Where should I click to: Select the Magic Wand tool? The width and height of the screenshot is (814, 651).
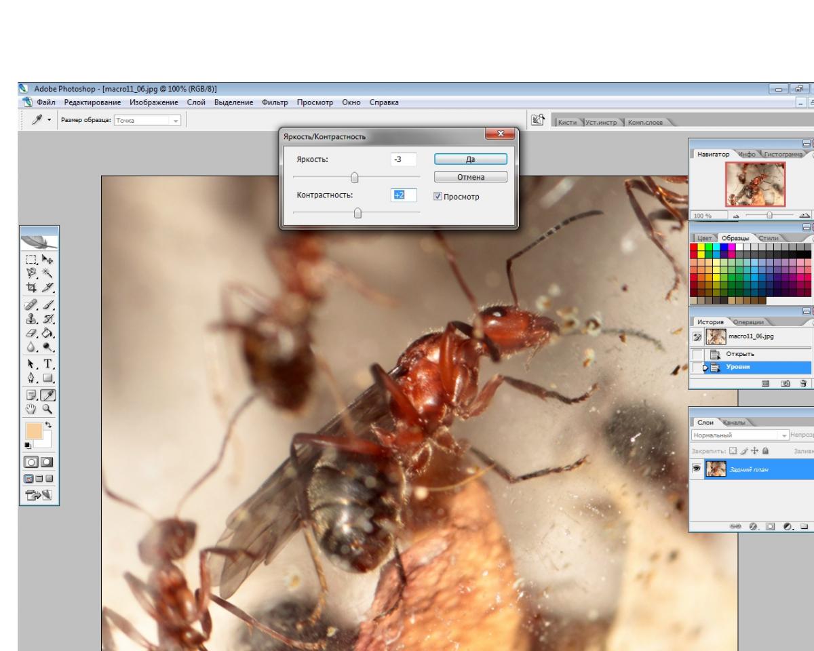(47, 273)
